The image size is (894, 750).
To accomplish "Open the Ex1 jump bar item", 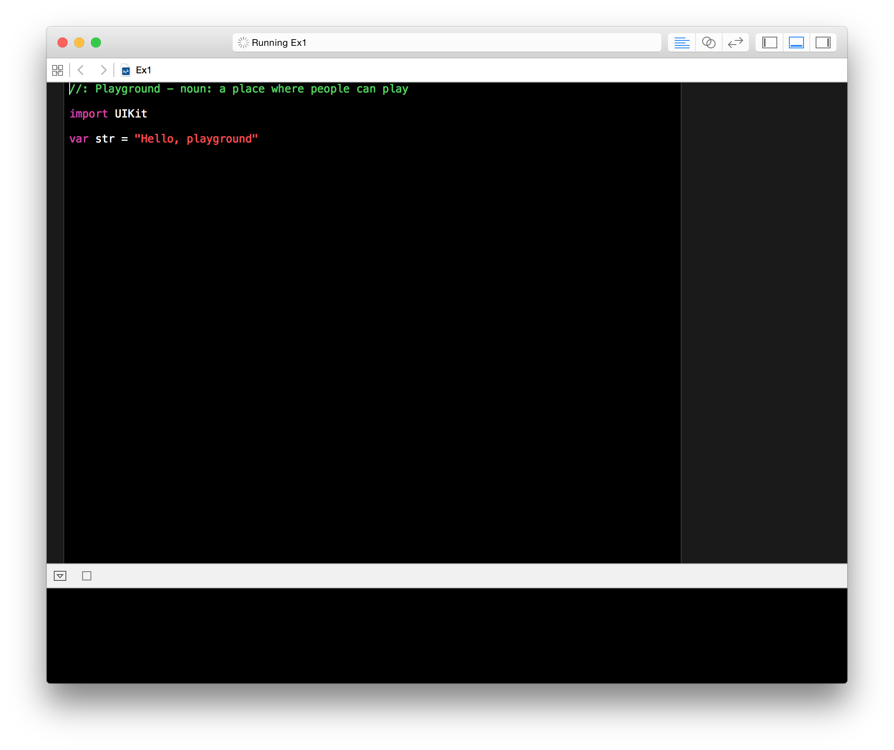I will (143, 70).
